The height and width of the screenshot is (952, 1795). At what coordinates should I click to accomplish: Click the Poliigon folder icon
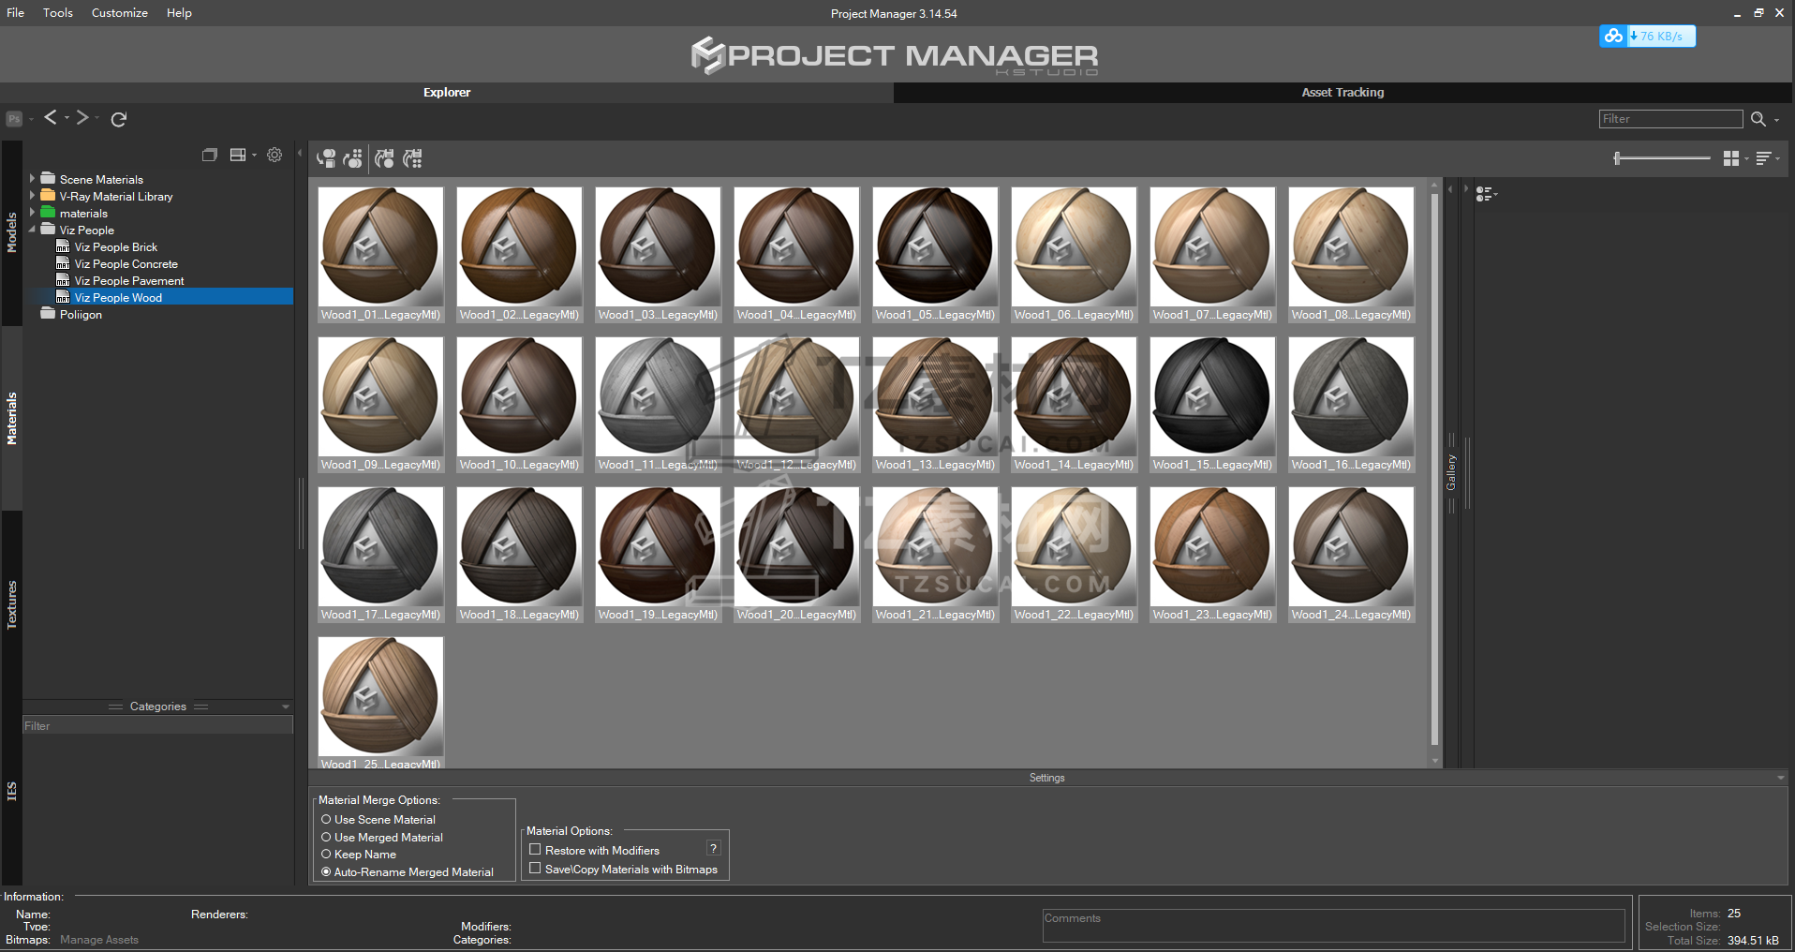tap(48, 314)
